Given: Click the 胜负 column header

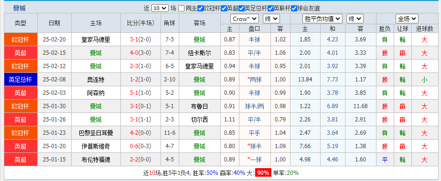Looking at the screenshot, I should [x=385, y=28].
